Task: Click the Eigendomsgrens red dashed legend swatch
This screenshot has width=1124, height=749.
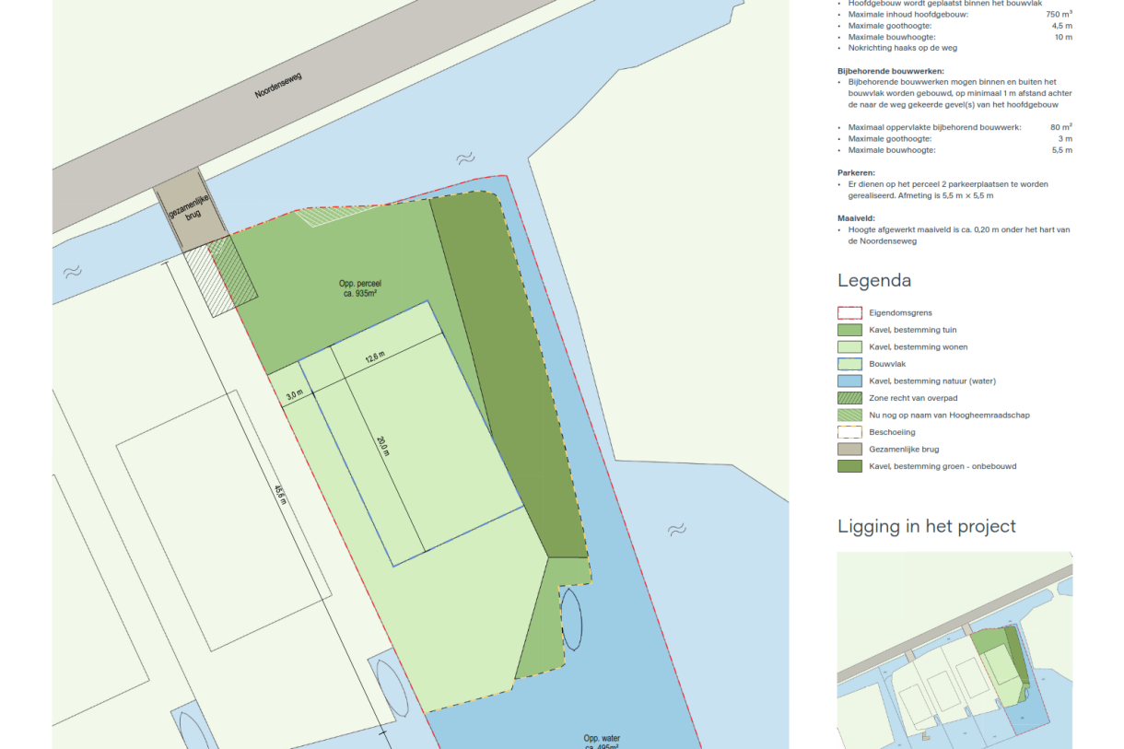Action: [849, 313]
